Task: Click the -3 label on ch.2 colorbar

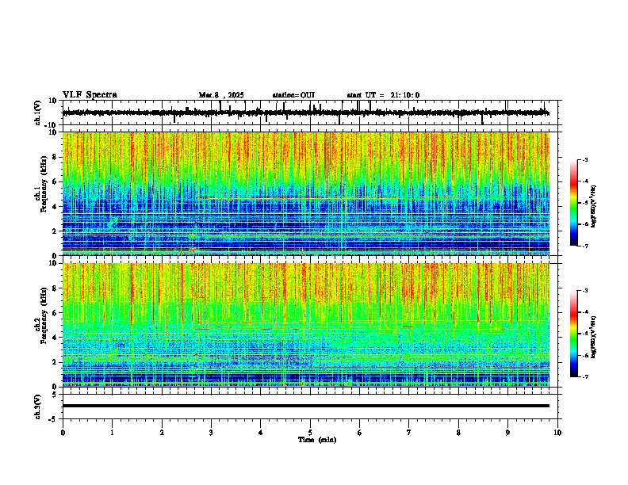Action: pos(584,291)
